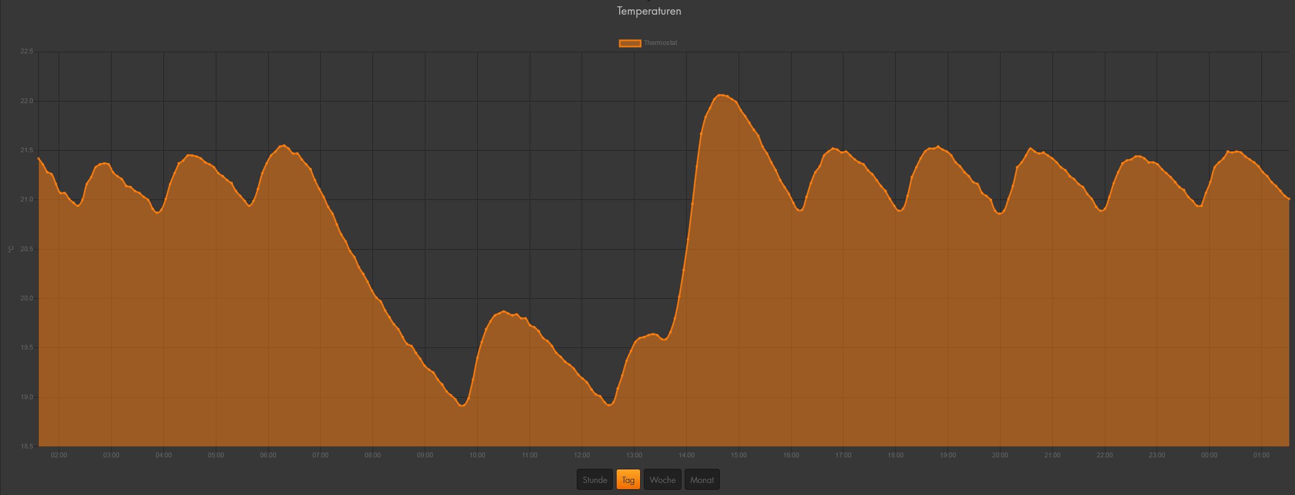Click the local peak point around 10:30
1295x495 pixels.
tap(504, 311)
